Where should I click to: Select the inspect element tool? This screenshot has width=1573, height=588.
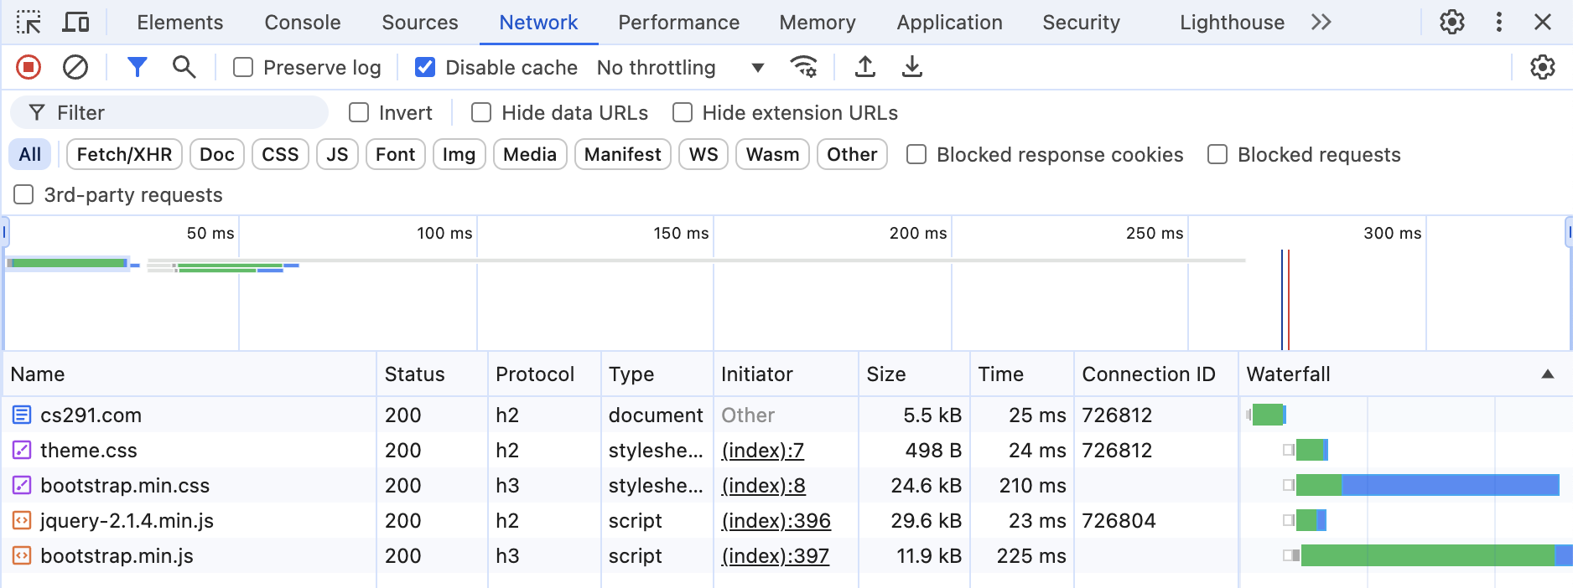[x=29, y=23]
